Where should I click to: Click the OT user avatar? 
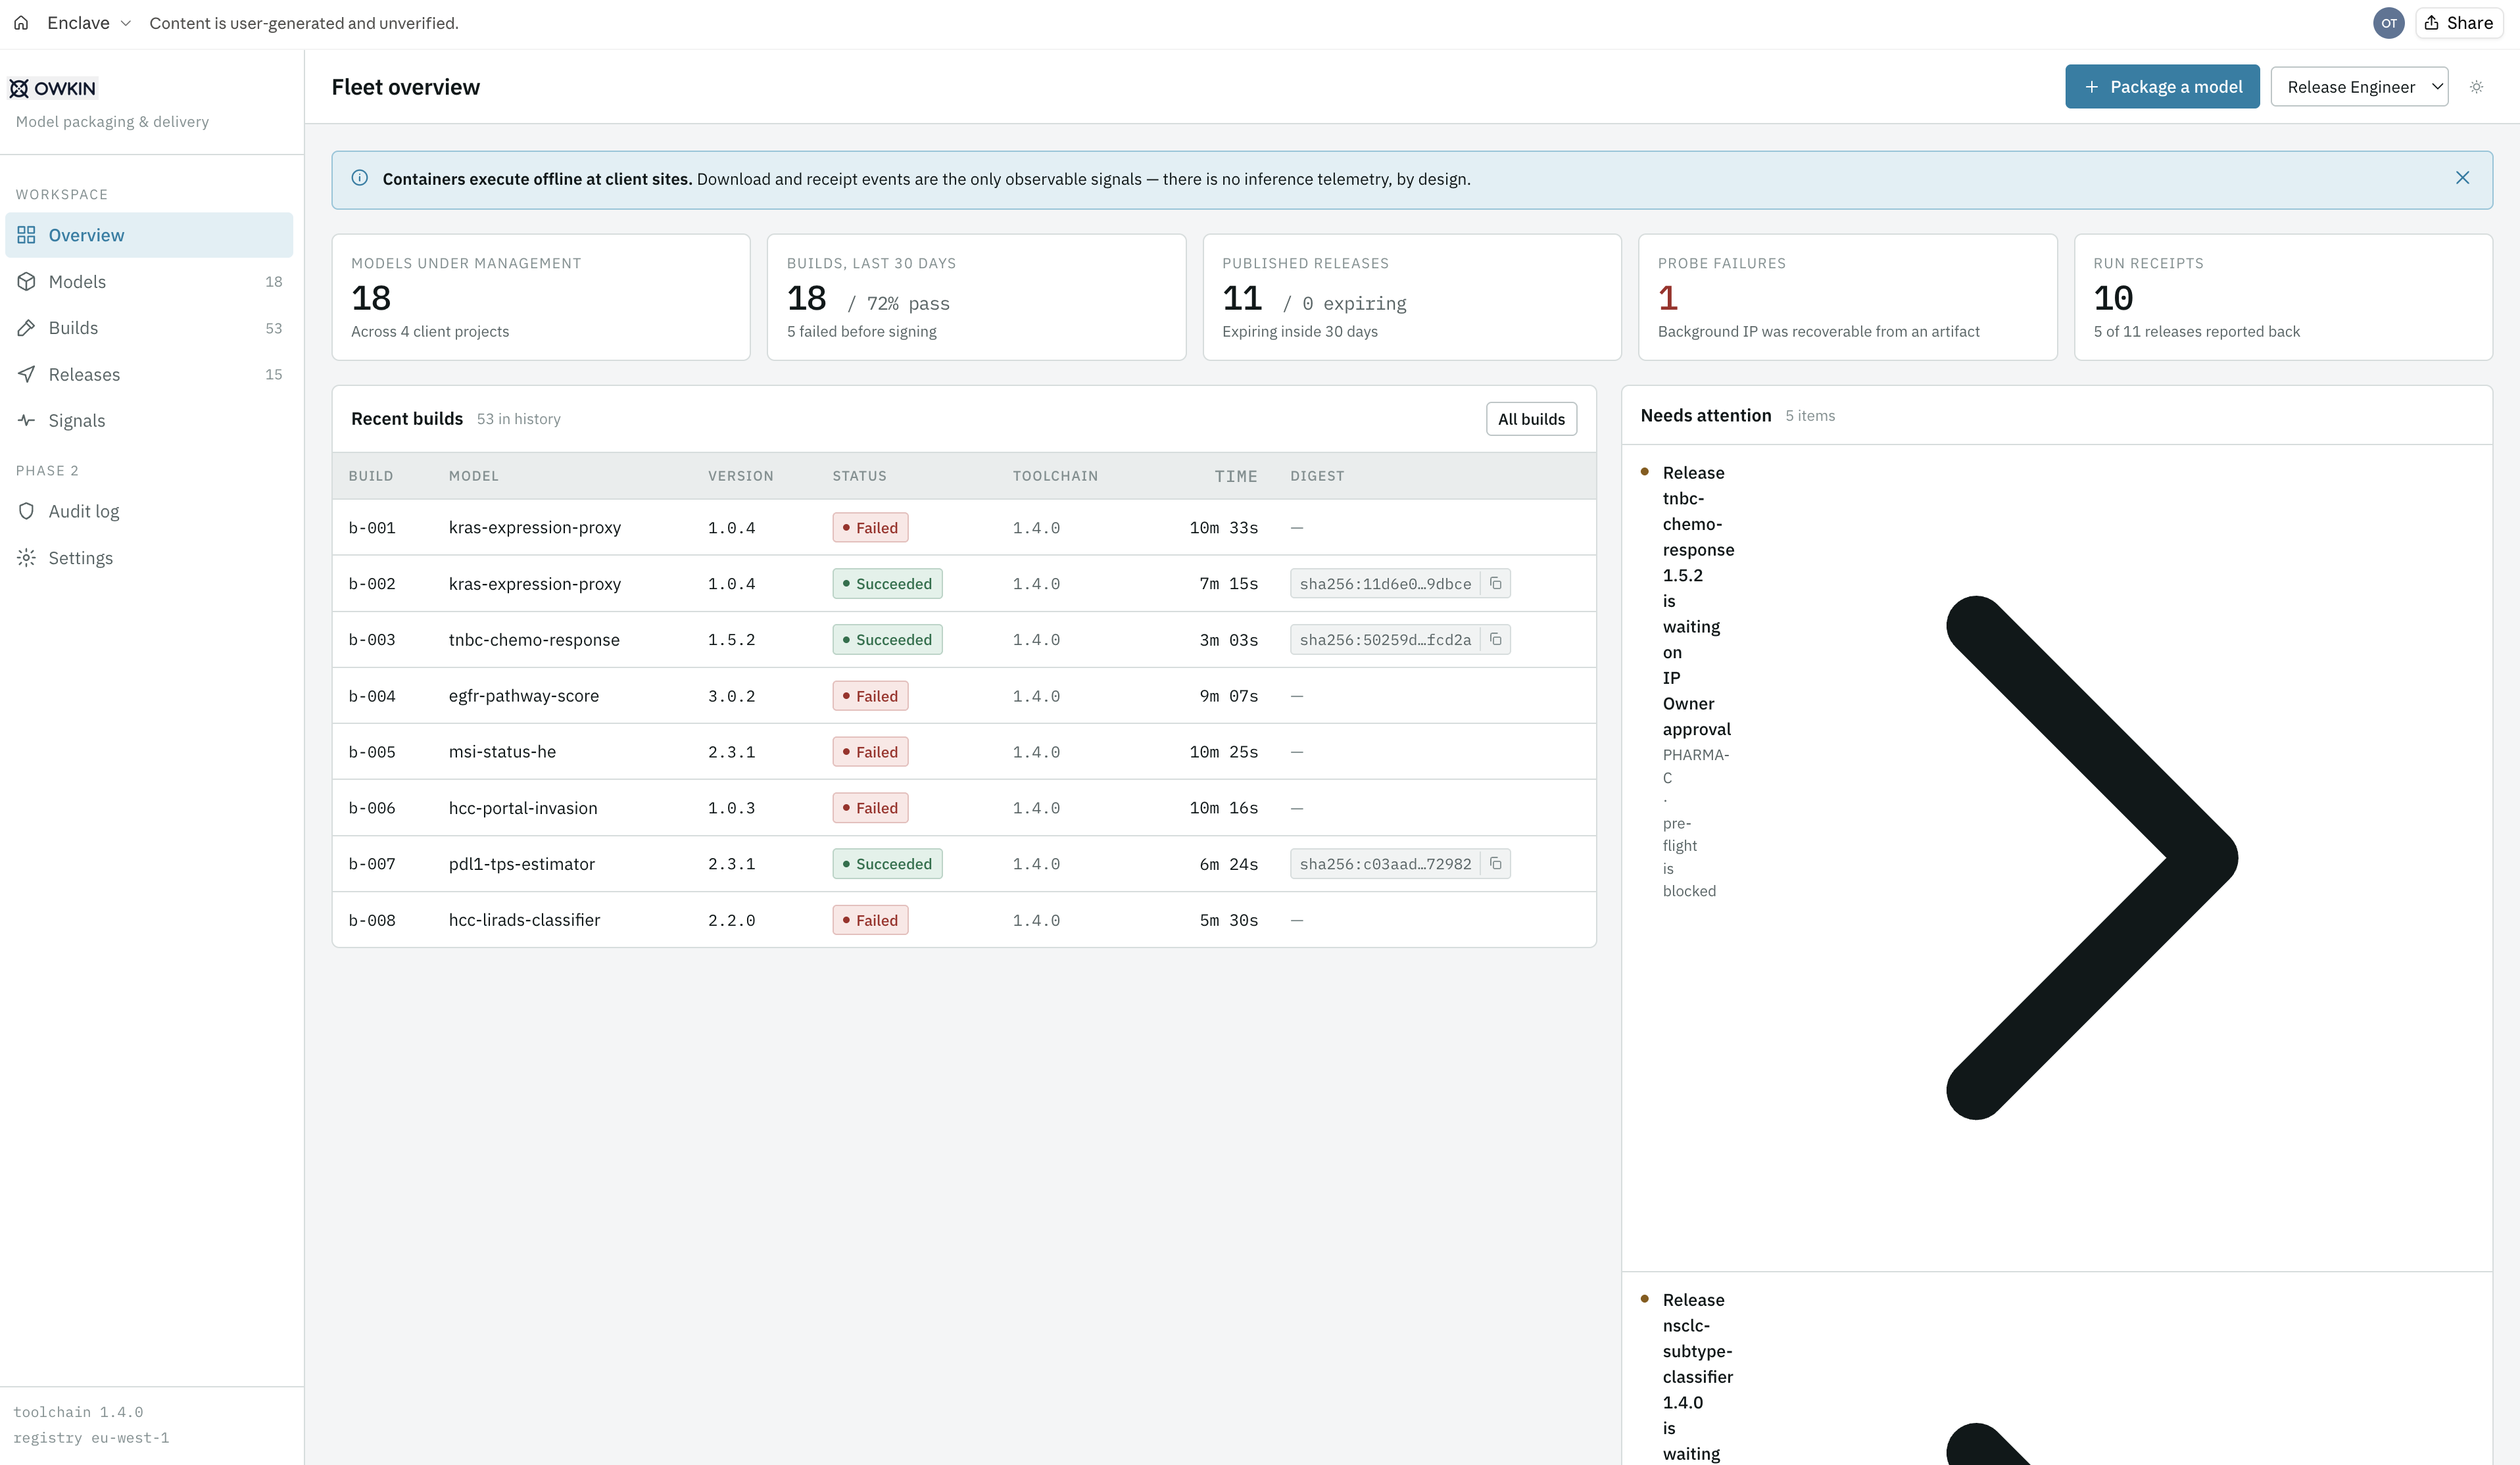2388,23
